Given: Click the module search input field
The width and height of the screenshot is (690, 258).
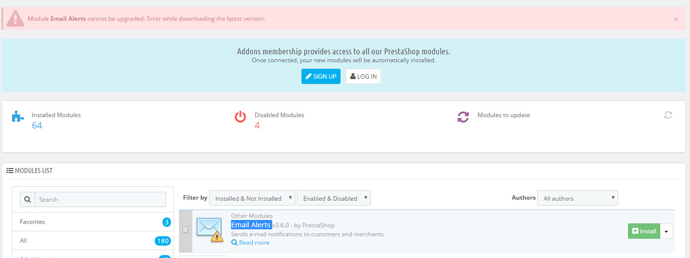Looking at the screenshot, I should (x=100, y=200).
